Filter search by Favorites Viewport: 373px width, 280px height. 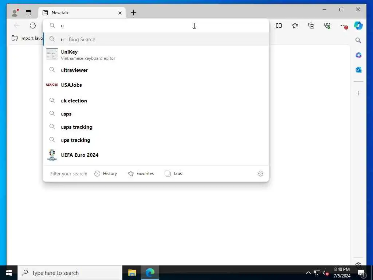pos(141,174)
